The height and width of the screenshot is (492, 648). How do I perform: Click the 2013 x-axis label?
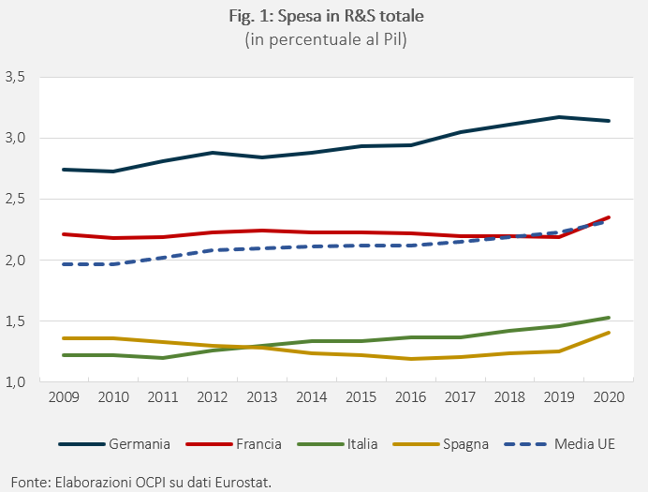tap(262, 397)
